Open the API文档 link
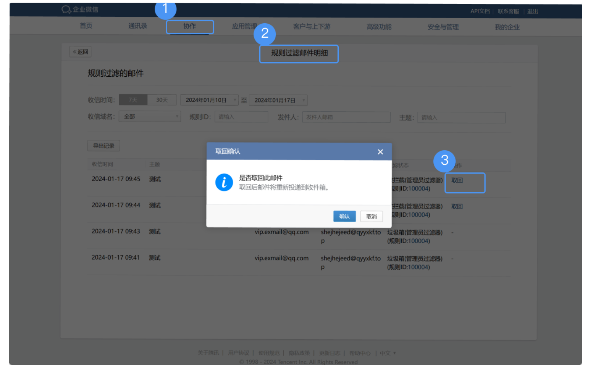593x371 pixels. click(x=480, y=11)
